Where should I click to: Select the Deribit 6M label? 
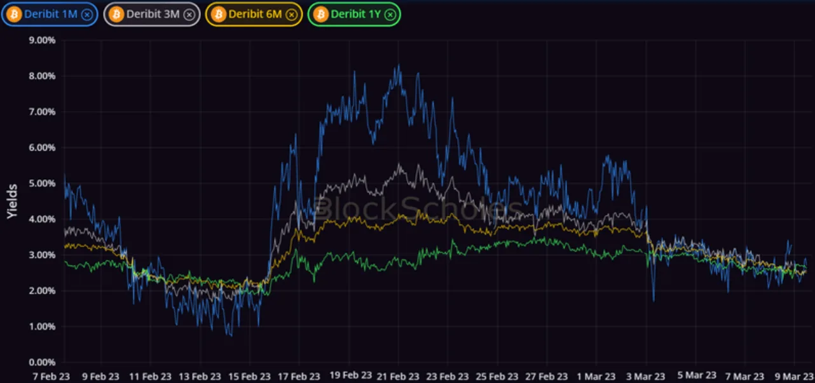tap(256, 14)
